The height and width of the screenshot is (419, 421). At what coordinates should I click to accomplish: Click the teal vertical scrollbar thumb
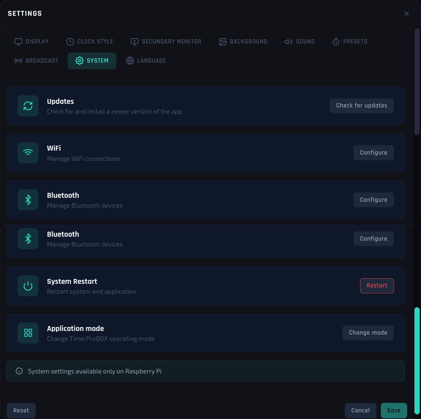pyautogui.click(x=417, y=361)
